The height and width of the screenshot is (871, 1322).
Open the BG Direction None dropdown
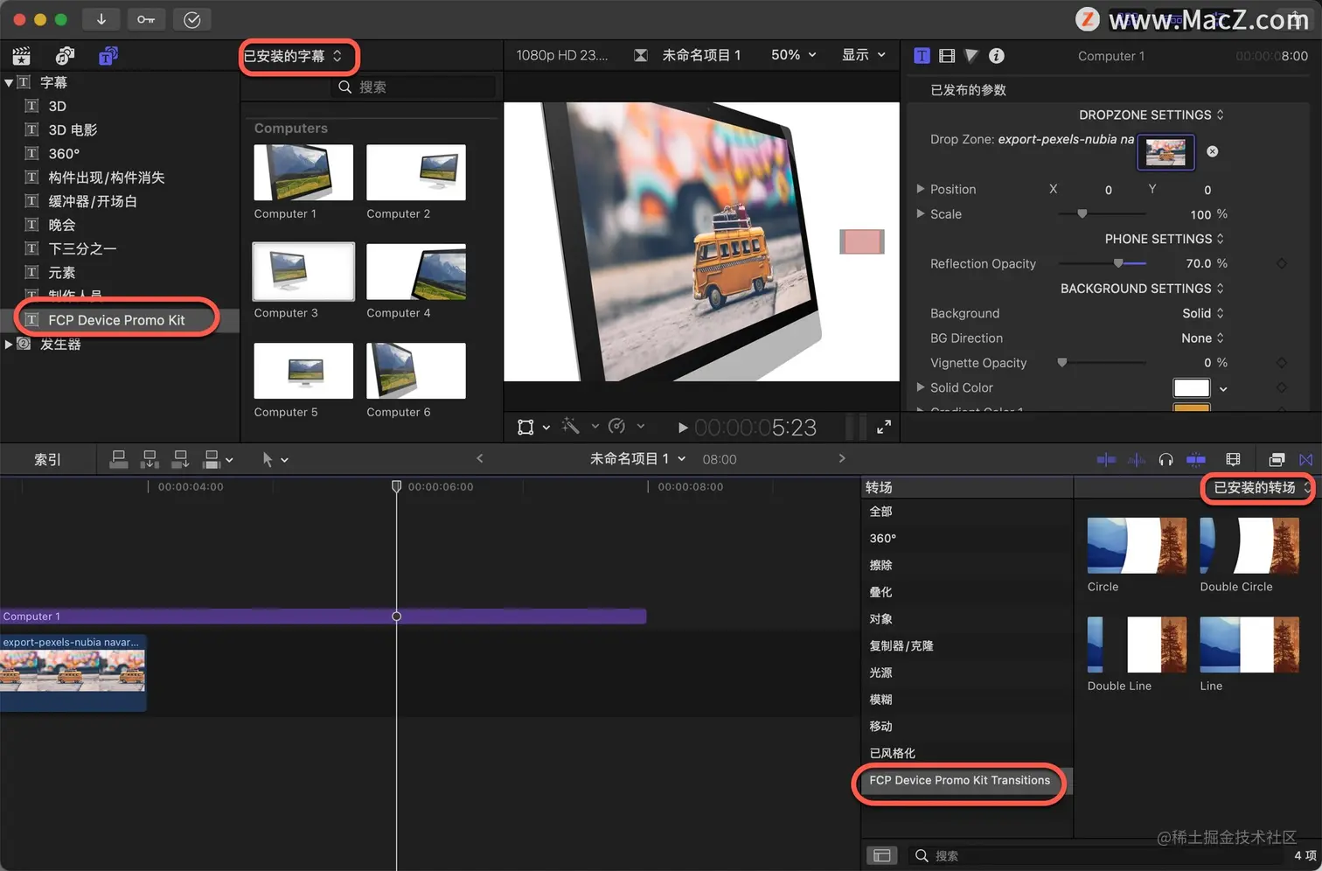[1202, 338]
